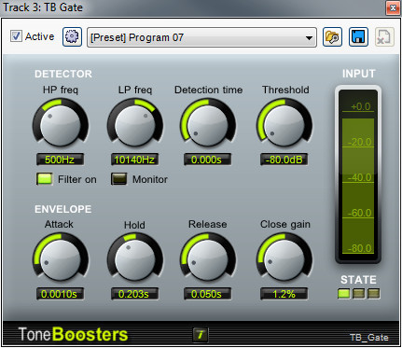Viewport: 402px width, 348px height.
Task: Open plugin settings gear icon
Action: click(x=72, y=37)
